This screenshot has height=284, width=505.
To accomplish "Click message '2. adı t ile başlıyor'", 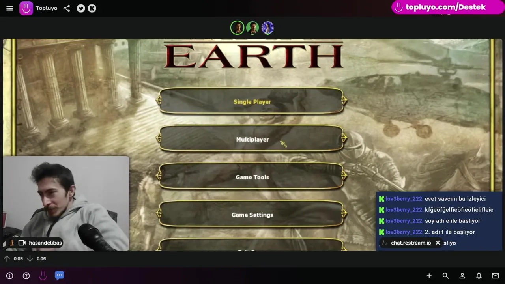I will (x=450, y=232).
